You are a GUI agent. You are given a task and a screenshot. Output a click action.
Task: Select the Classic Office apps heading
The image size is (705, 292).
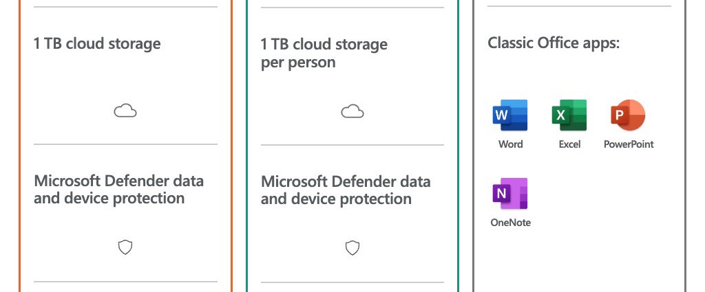[x=554, y=43]
